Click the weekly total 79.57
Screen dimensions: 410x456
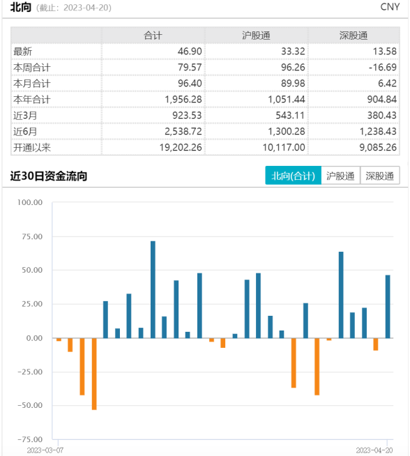coord(190,68)
